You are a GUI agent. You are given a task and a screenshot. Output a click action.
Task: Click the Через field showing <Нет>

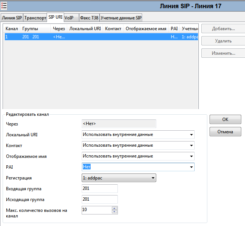119,124
